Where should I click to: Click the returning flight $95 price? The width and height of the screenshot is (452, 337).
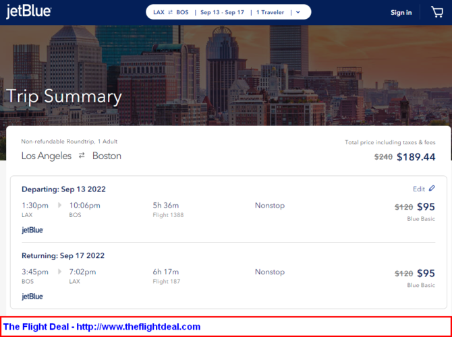[x=426, y=273]
